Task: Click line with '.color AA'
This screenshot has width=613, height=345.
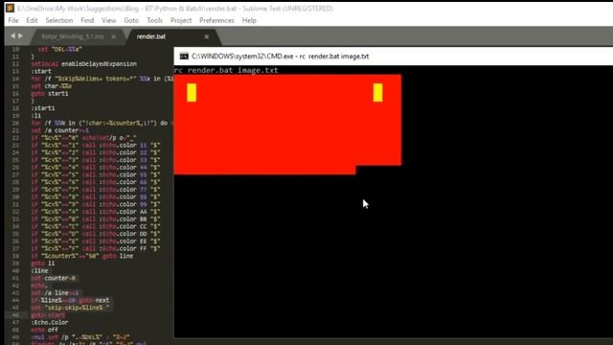Action: coord(96,212)
